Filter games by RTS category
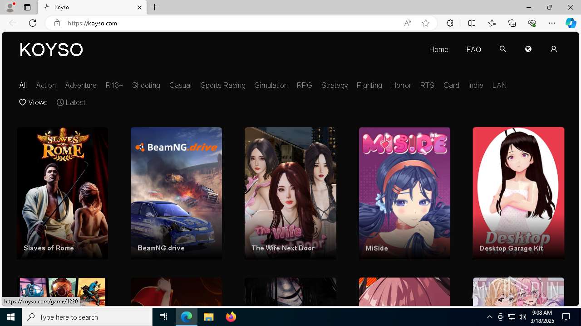Image resolution: width=581 pixels, height=326 pixels. tap(427, 85)
